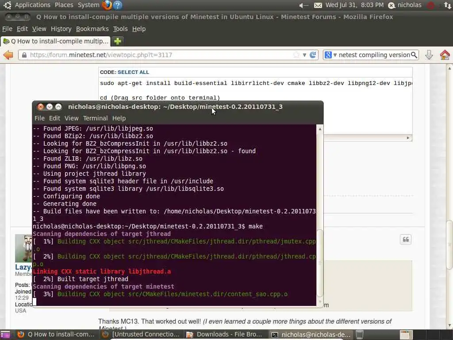Open the Terminal menu in terminal window
The image size is (453, 340).
96,118
